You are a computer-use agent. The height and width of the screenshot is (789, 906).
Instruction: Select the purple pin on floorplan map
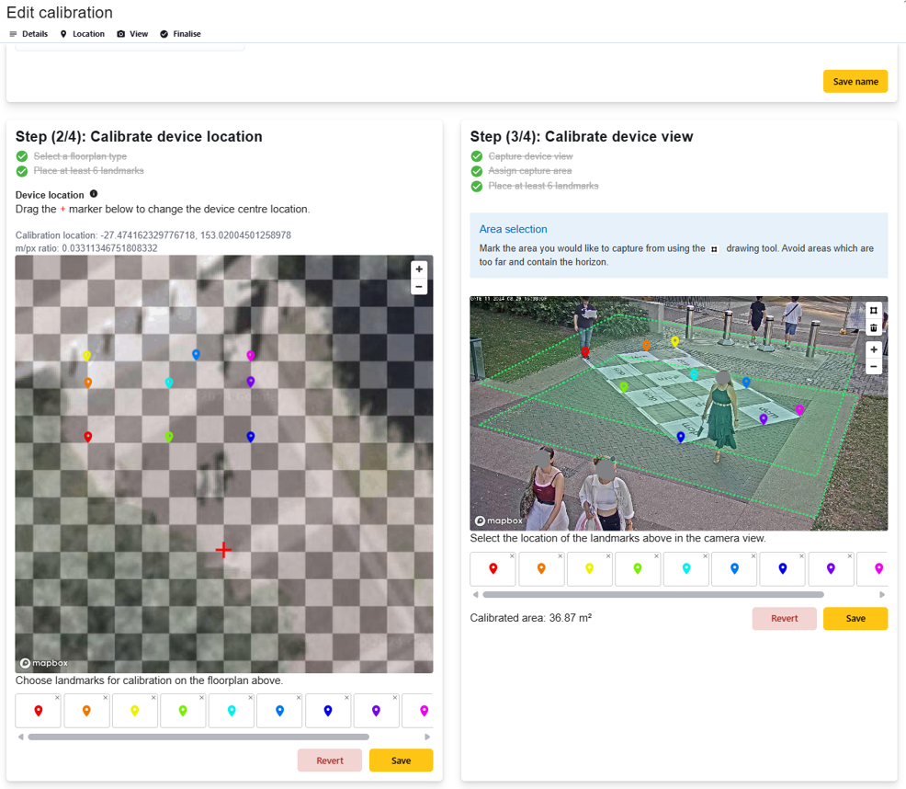pyautogui.click(x=250, y=382)
